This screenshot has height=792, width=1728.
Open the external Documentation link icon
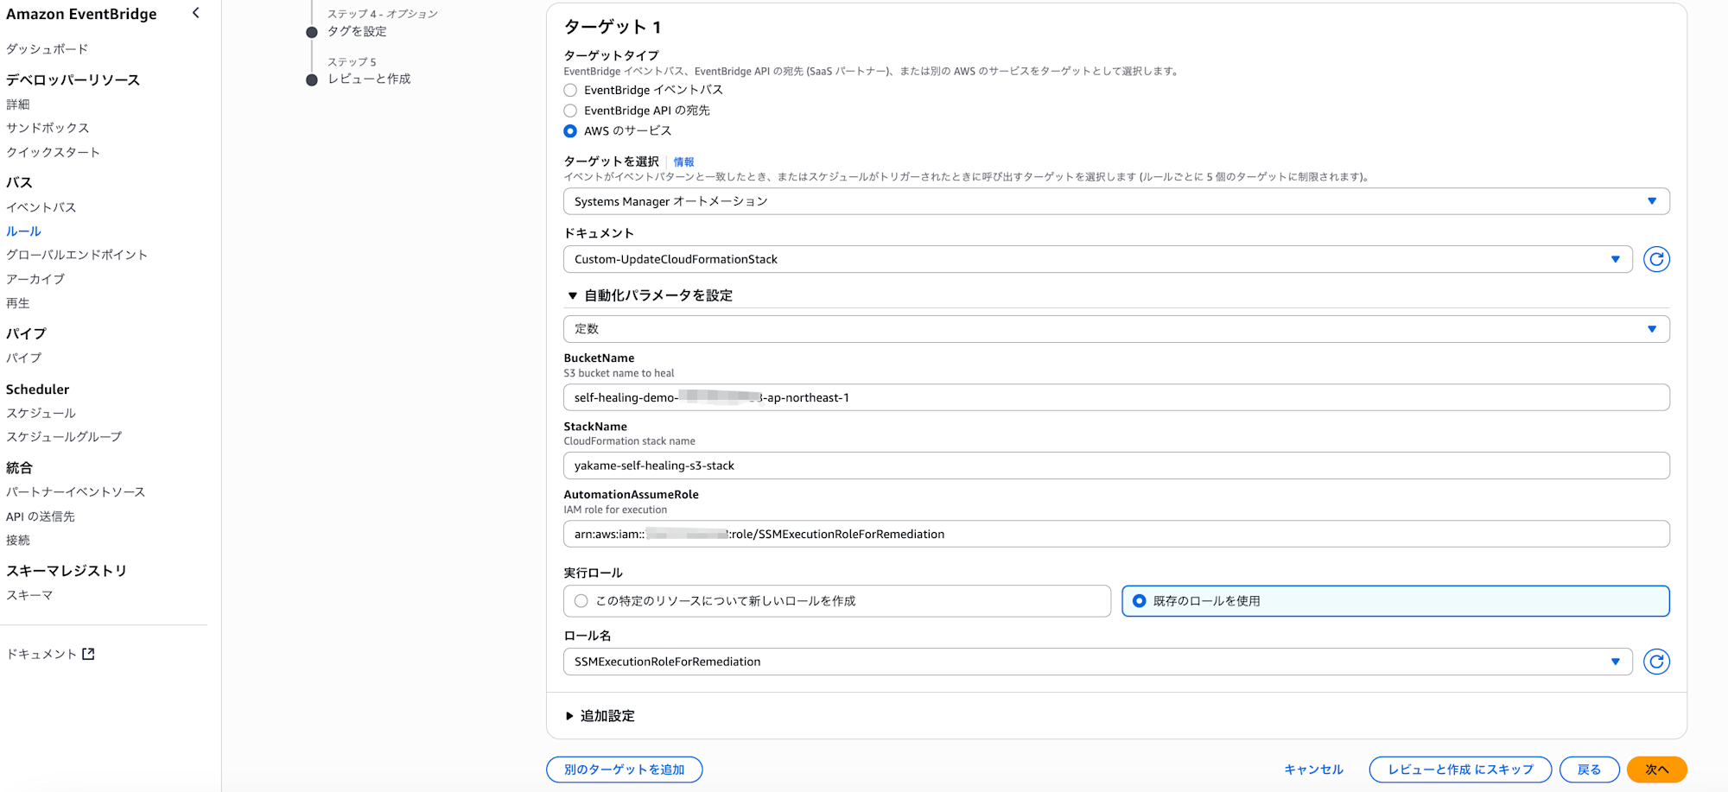click(88, 654)
